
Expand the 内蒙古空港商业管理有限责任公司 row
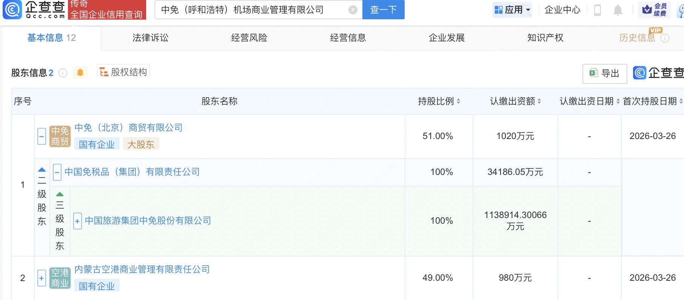[x=42, y=278]
